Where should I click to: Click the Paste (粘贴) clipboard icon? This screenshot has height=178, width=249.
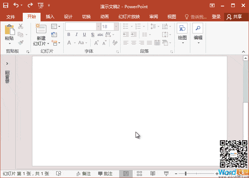pyautogui.click(x=9, y=30)
